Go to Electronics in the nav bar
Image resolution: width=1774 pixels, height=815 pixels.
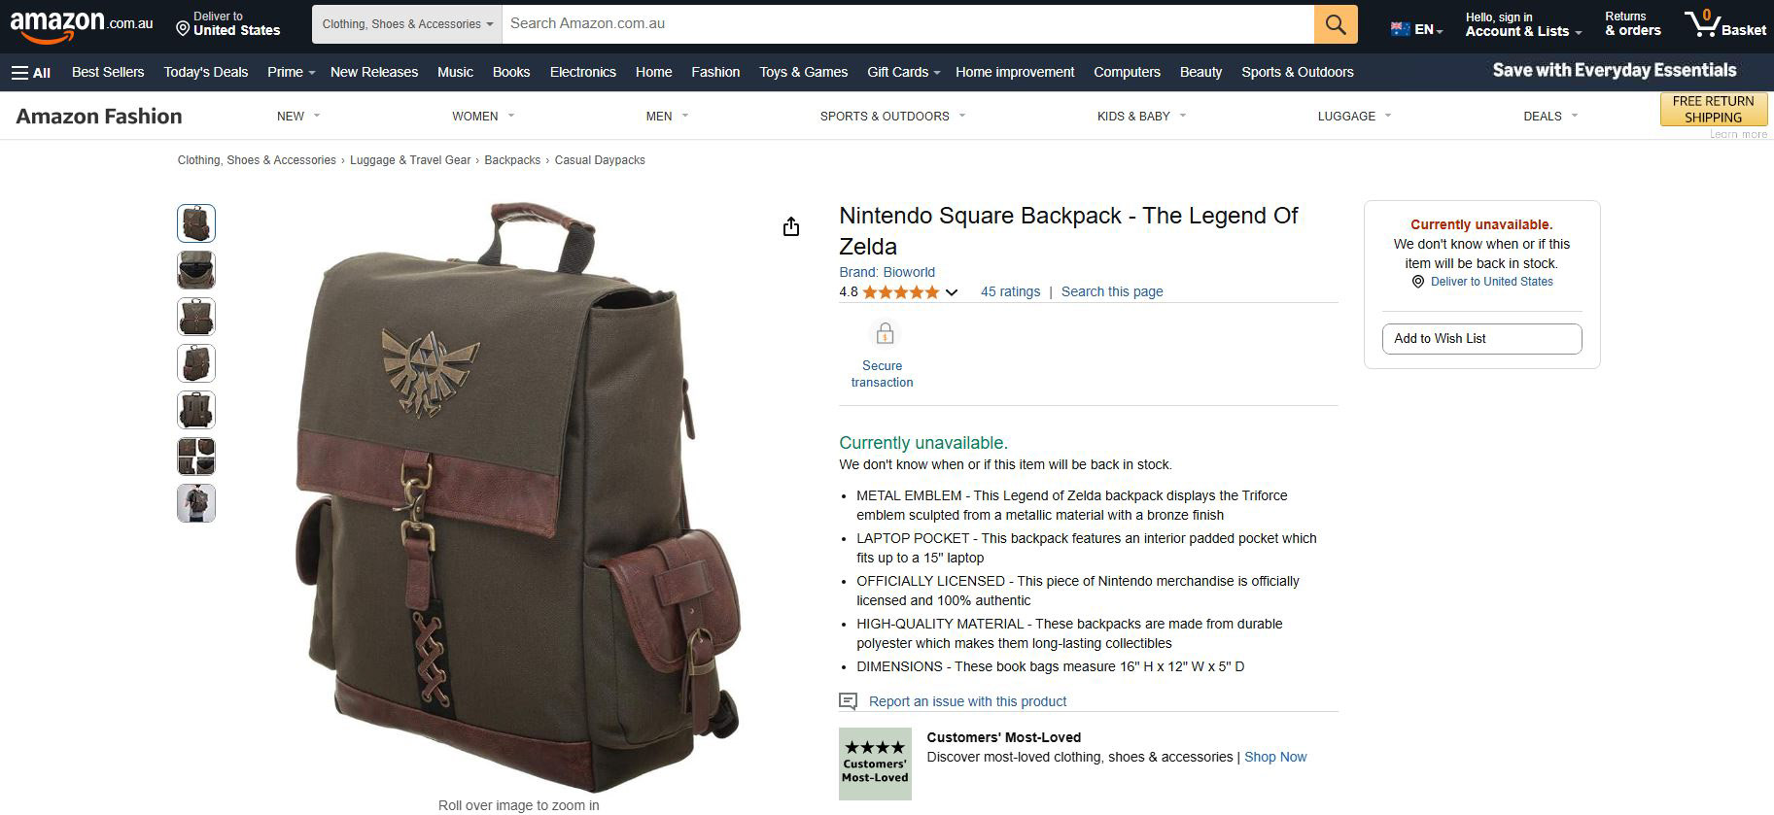pos(582,72)
